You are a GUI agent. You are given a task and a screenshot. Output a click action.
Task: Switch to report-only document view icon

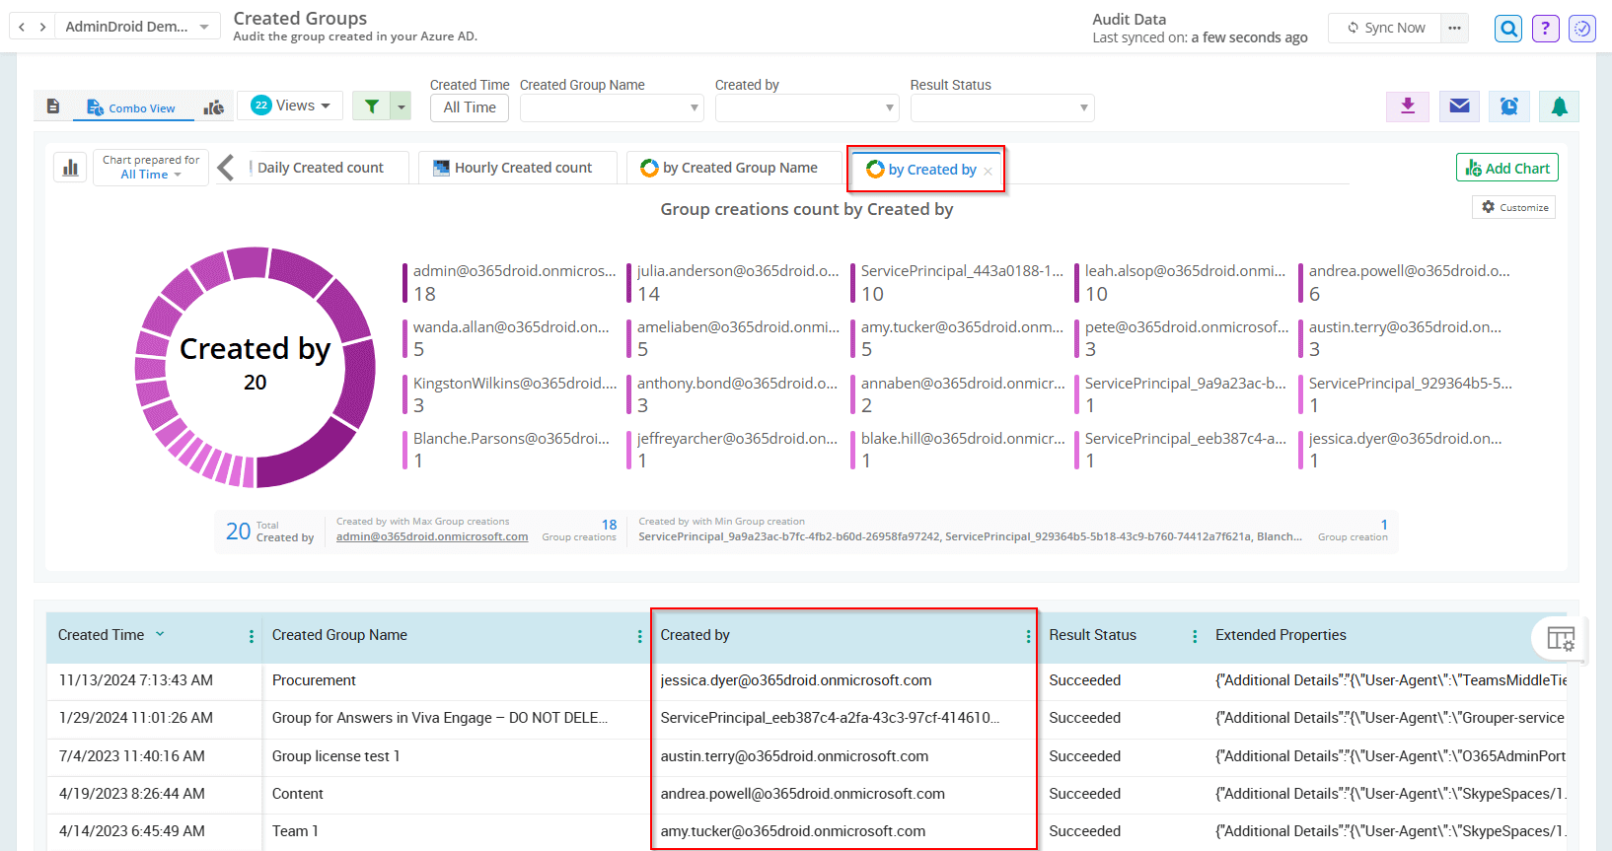click(x=53, y=106)
